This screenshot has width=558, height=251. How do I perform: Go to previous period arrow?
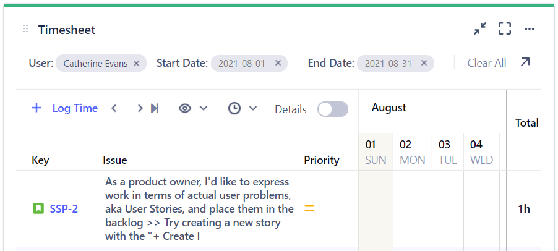tap(114, 109)
